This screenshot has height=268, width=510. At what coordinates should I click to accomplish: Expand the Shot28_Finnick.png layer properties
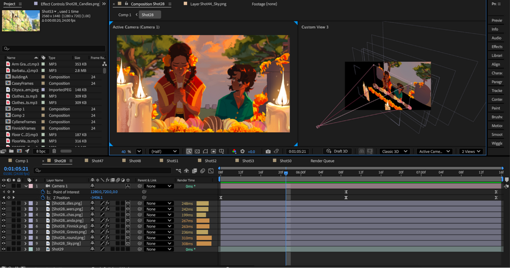26,226
